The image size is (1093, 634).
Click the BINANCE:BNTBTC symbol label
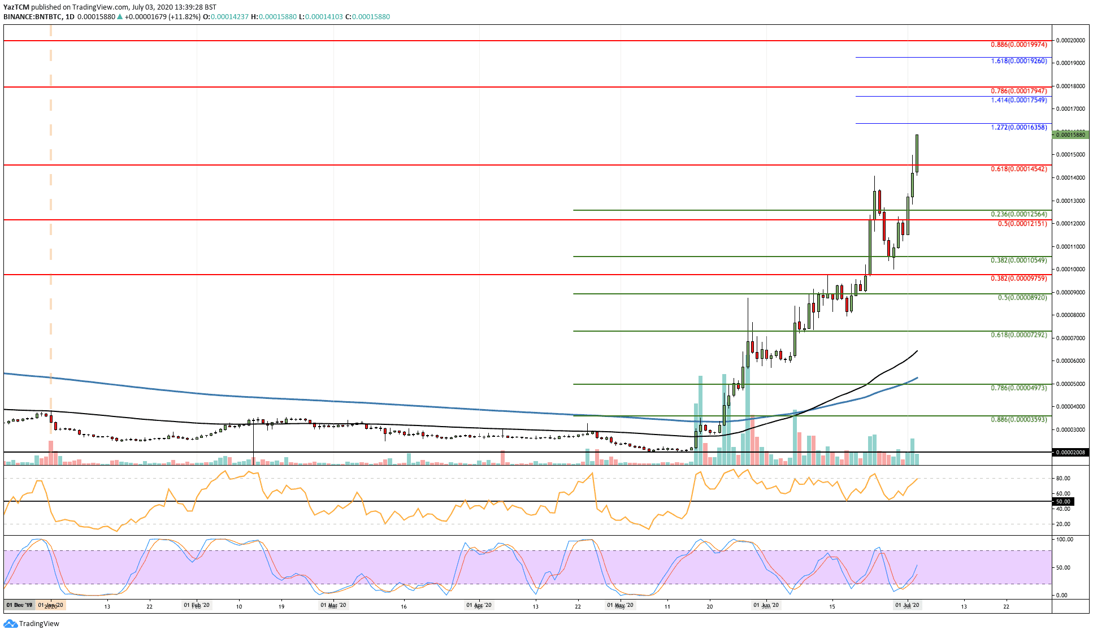(32, 17)
